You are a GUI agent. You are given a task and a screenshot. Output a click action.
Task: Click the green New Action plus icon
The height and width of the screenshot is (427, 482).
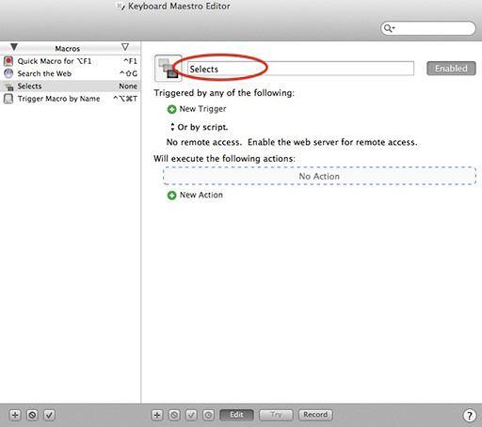tap(171, 196)
